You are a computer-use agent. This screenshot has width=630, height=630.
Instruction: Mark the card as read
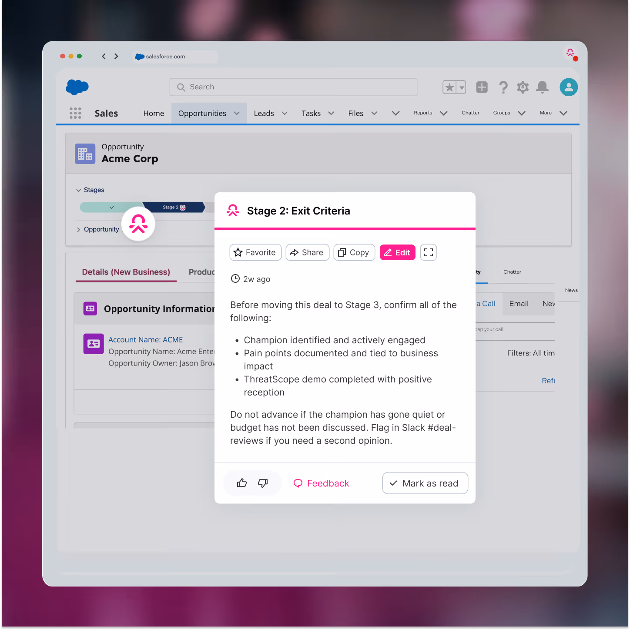click(x=425, y=483)
